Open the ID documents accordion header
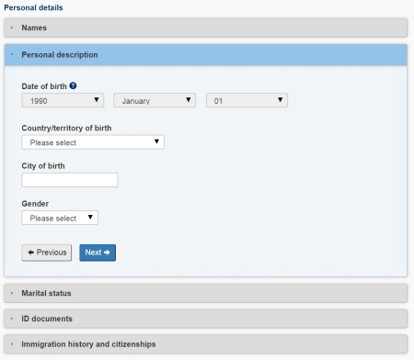The image size is (414, 360). tap(206, 319)
